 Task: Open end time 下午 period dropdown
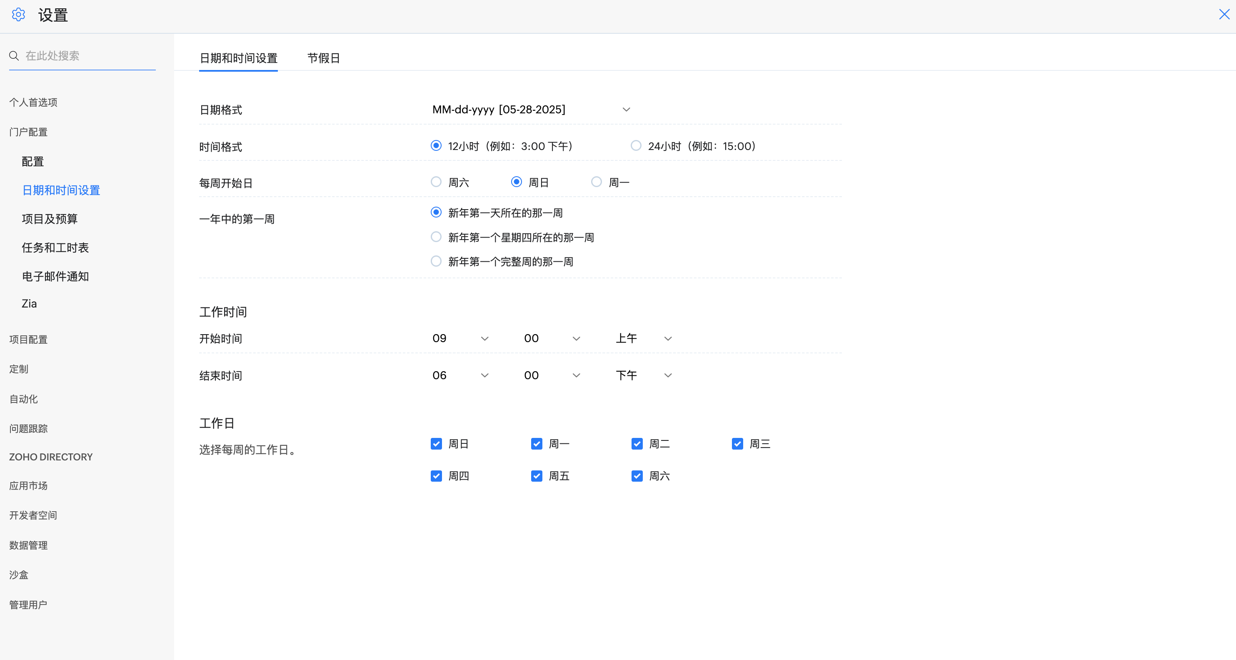pos(644,375)
